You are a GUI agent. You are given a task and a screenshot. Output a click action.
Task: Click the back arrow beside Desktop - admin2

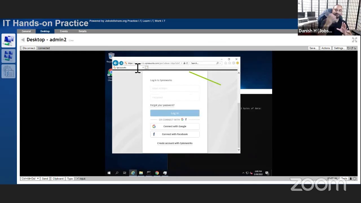coord(23,40)
